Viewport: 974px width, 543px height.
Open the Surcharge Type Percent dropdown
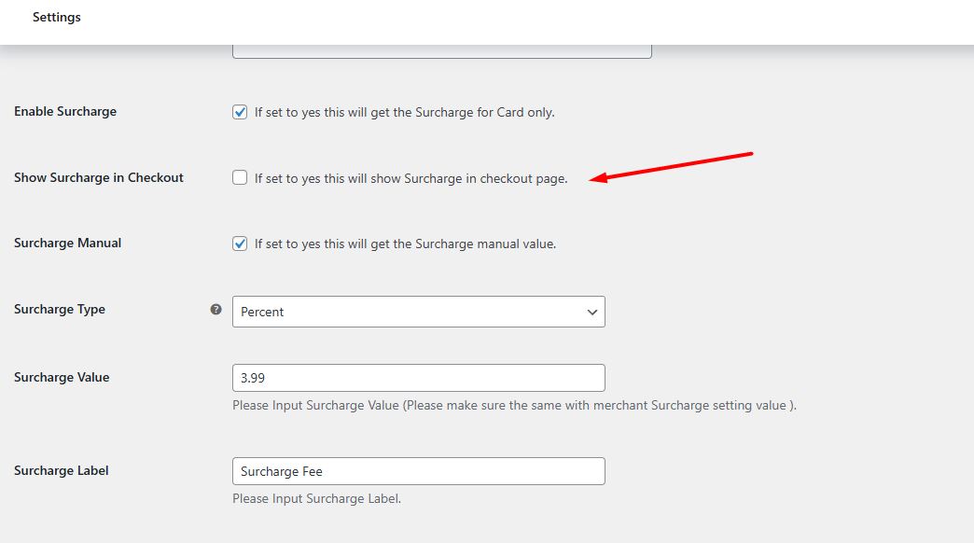[x=419, y=312]
